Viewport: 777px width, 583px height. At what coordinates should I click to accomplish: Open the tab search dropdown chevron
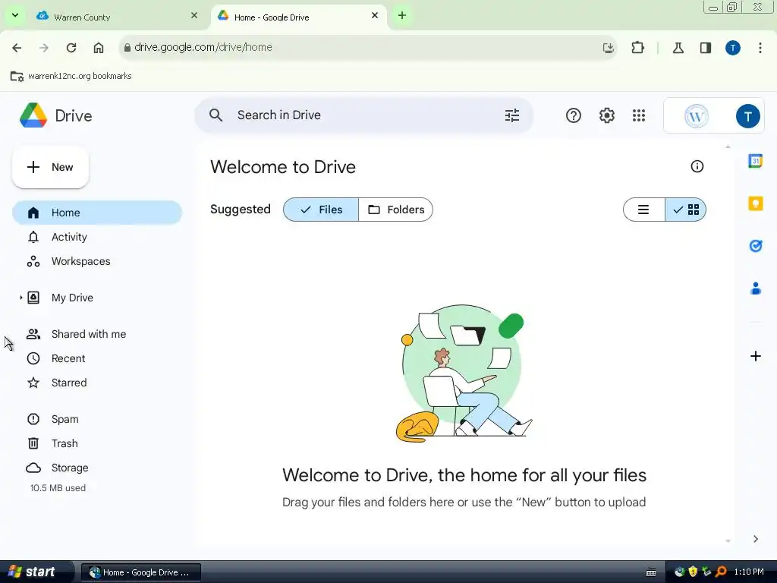(15, 15)
